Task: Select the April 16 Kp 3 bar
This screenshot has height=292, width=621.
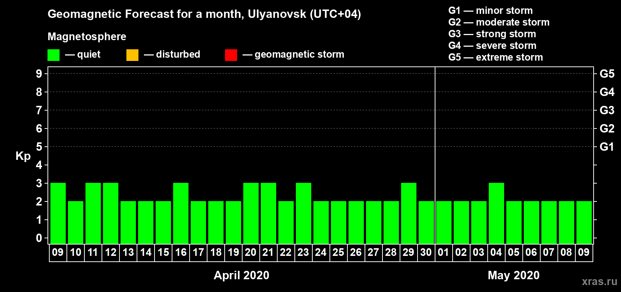Action: [181, 213]
